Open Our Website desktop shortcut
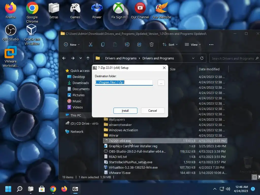260x195 pixels. coord(161,10)
